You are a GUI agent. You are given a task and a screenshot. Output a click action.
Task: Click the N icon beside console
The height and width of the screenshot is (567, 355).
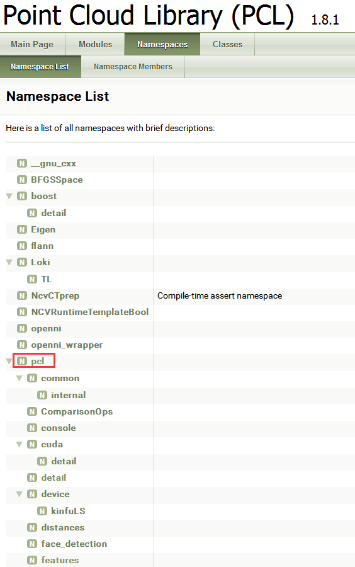32,428
